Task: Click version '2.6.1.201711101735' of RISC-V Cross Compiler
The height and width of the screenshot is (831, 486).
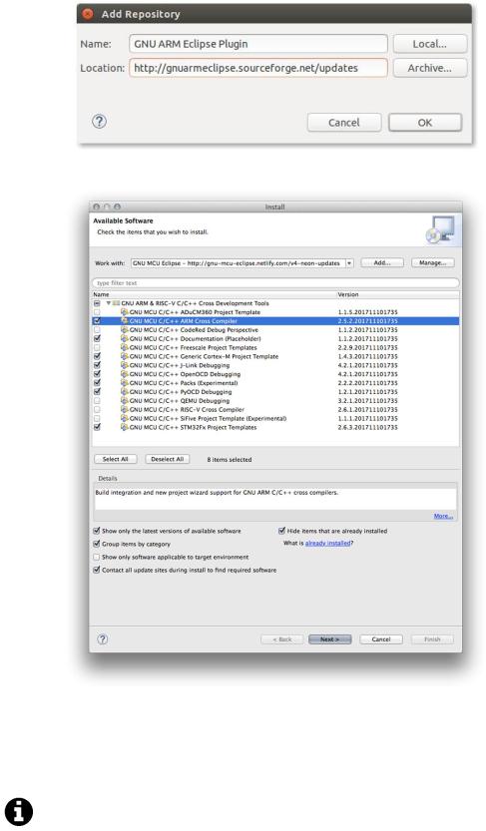Action: [368, 410]
